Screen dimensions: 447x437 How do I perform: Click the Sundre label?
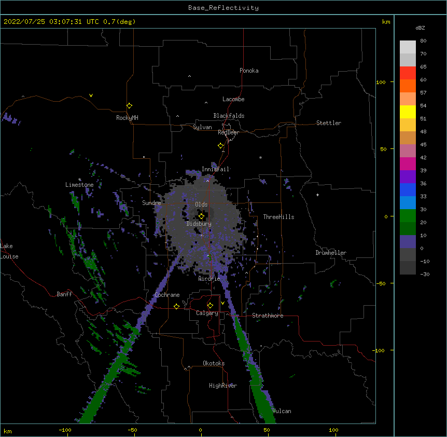pyautogui.click(x=151, y=203)
